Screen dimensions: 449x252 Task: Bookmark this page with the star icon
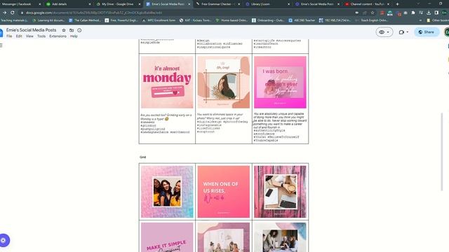point(373,13)
